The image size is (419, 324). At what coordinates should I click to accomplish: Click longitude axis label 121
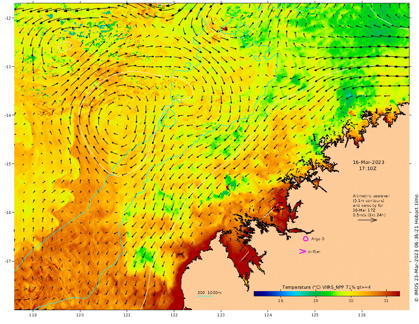pyautogui.click(x=127, y=315)
